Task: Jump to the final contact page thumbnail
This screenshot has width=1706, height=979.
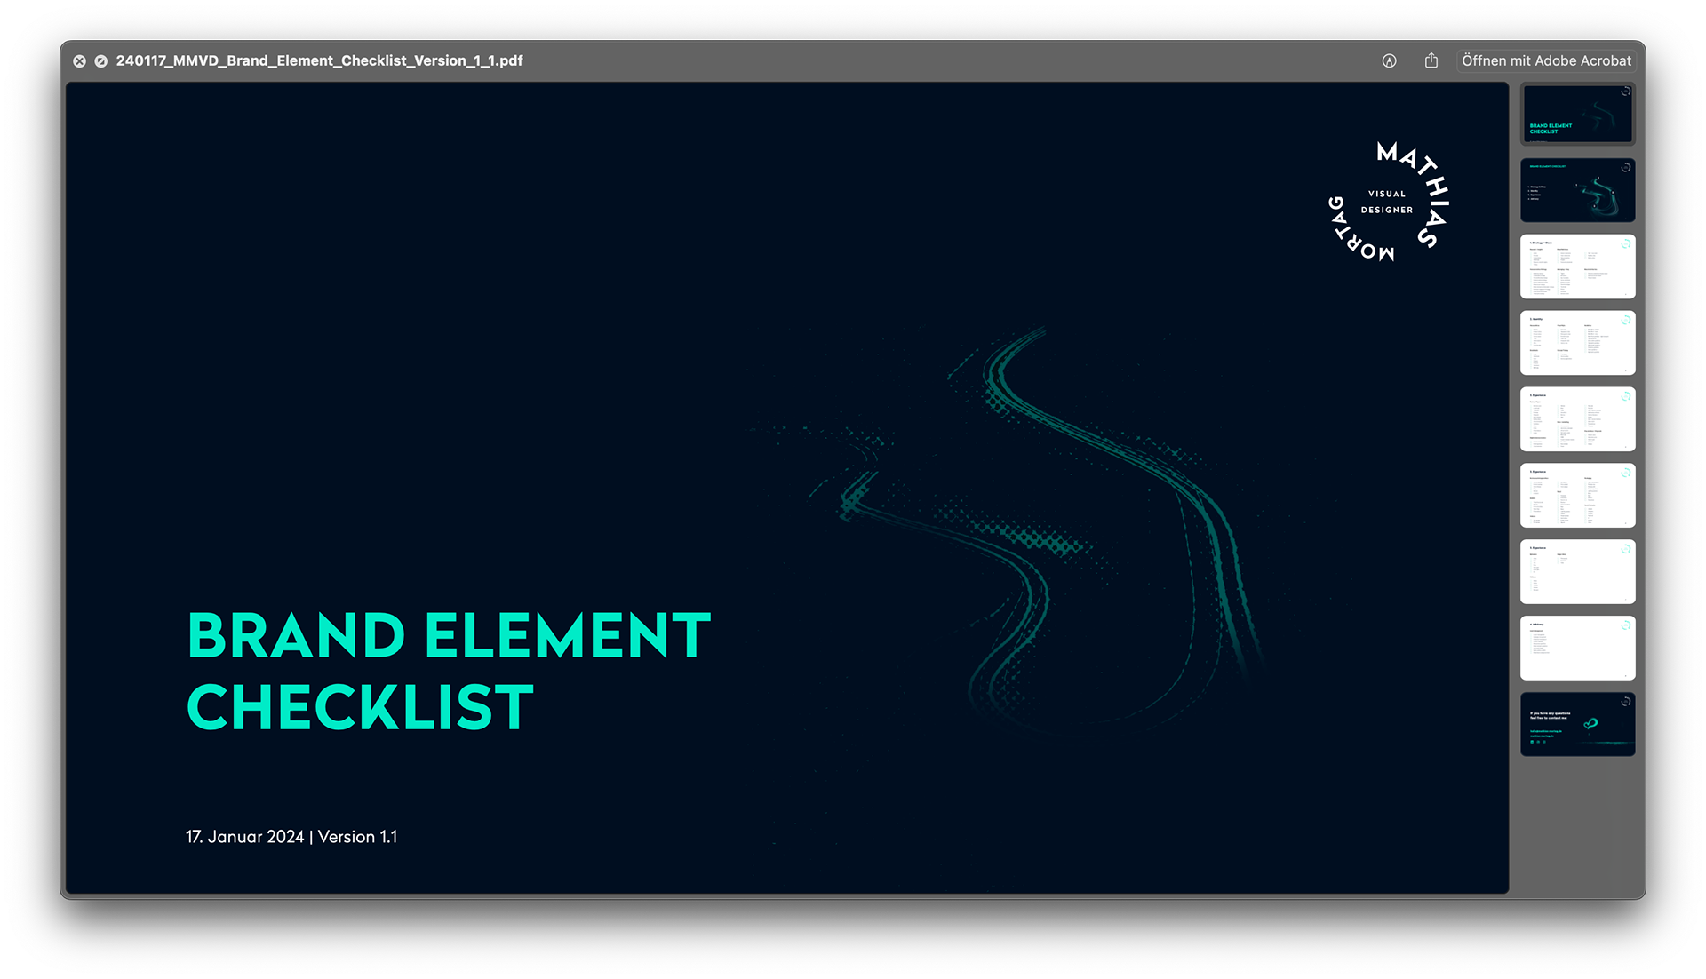Action: [x=1577, y=724]
